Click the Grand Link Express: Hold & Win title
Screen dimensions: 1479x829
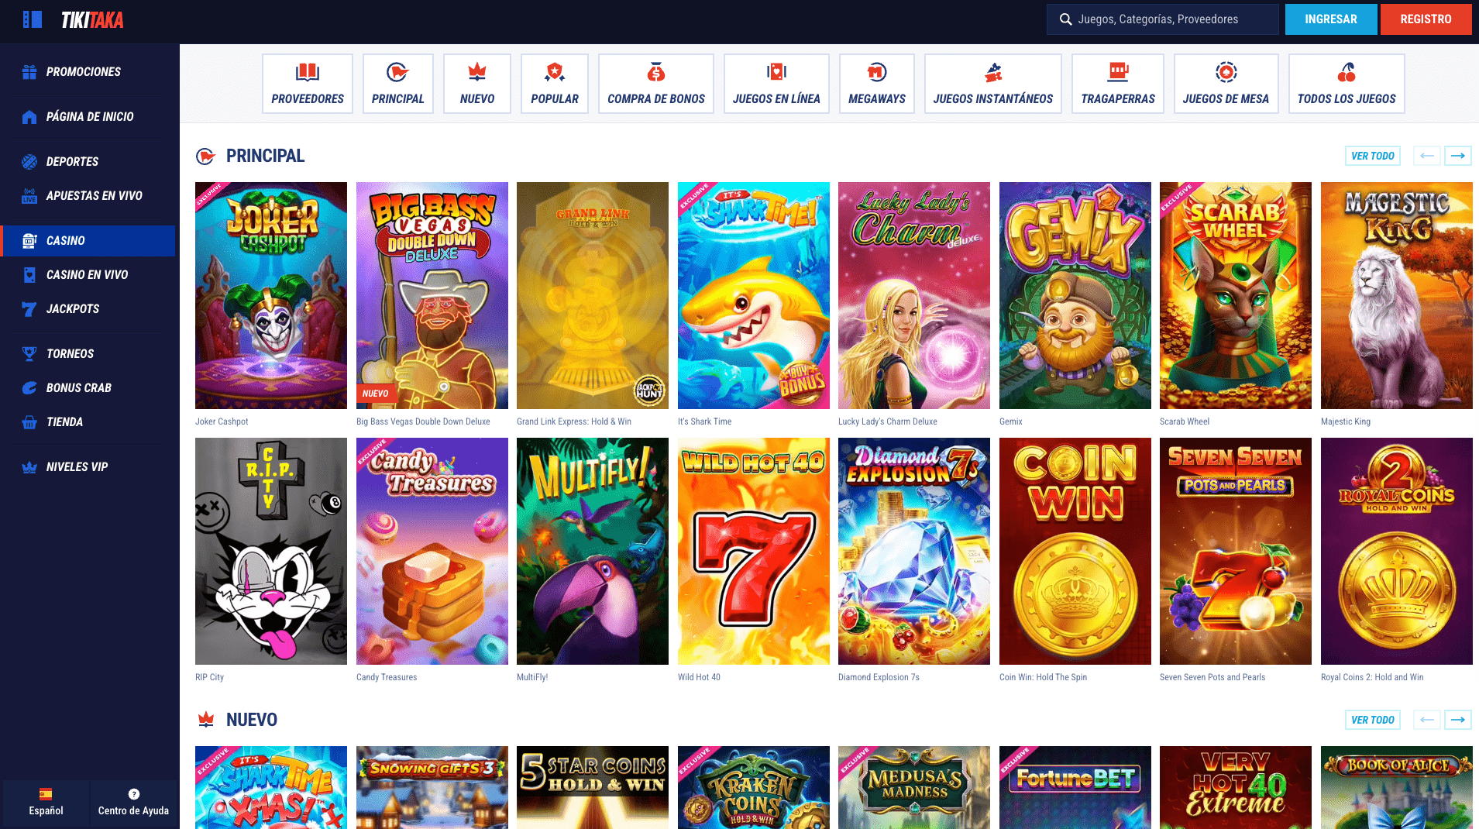click(574, 421)
